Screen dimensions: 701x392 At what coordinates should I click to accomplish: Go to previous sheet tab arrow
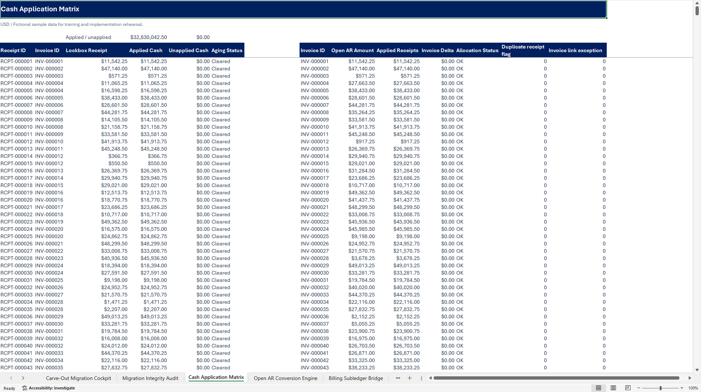11,378
